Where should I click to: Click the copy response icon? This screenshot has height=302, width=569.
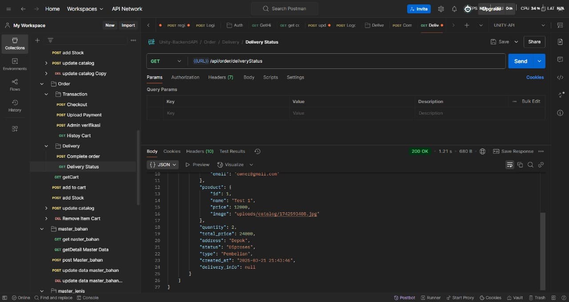pyautogui.click(x=520, y=165)
